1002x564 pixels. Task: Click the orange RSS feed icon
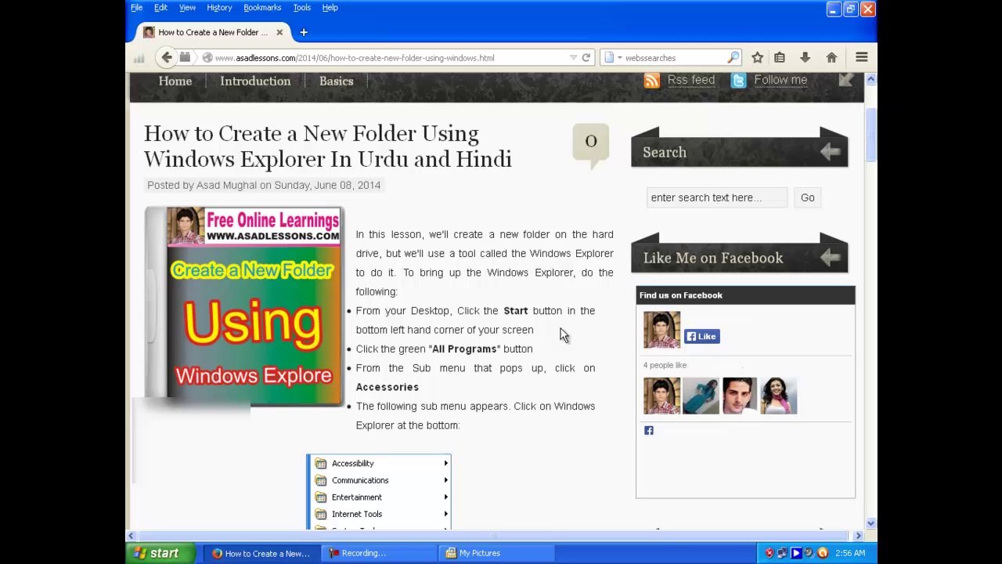[x=651, y=80]
